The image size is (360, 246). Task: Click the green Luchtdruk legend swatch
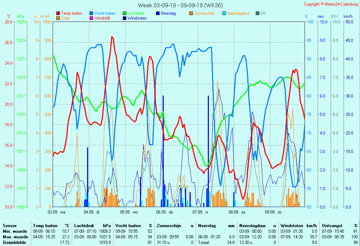(125, 13)
